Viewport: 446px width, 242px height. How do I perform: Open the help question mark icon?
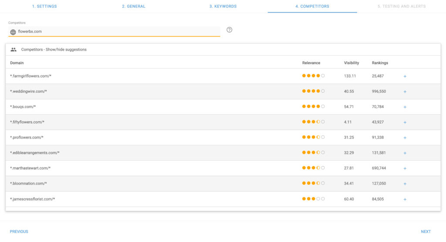tap(229, 30)
